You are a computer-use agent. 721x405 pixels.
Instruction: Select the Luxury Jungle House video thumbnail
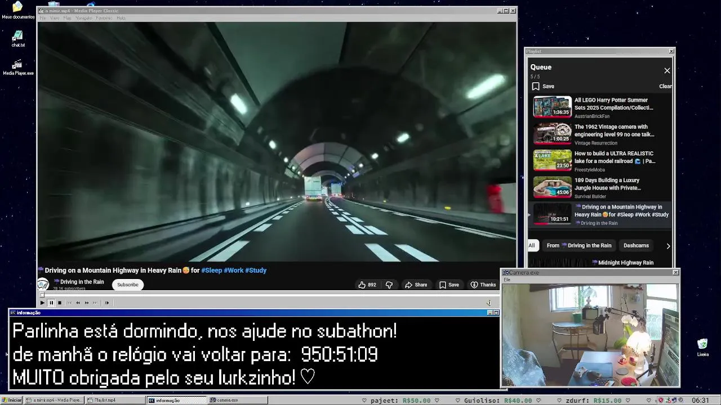[x=553, y=187]
